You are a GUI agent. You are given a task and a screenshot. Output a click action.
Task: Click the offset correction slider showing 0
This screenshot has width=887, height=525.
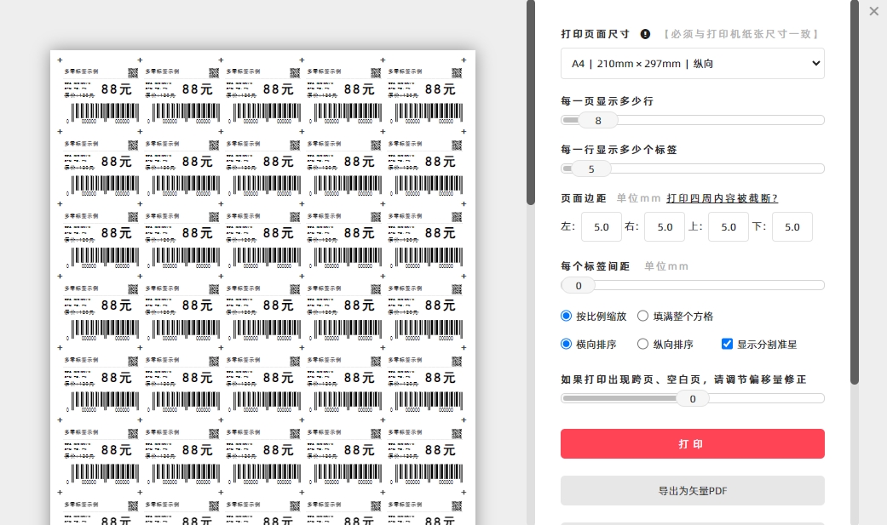pos(693,398)
